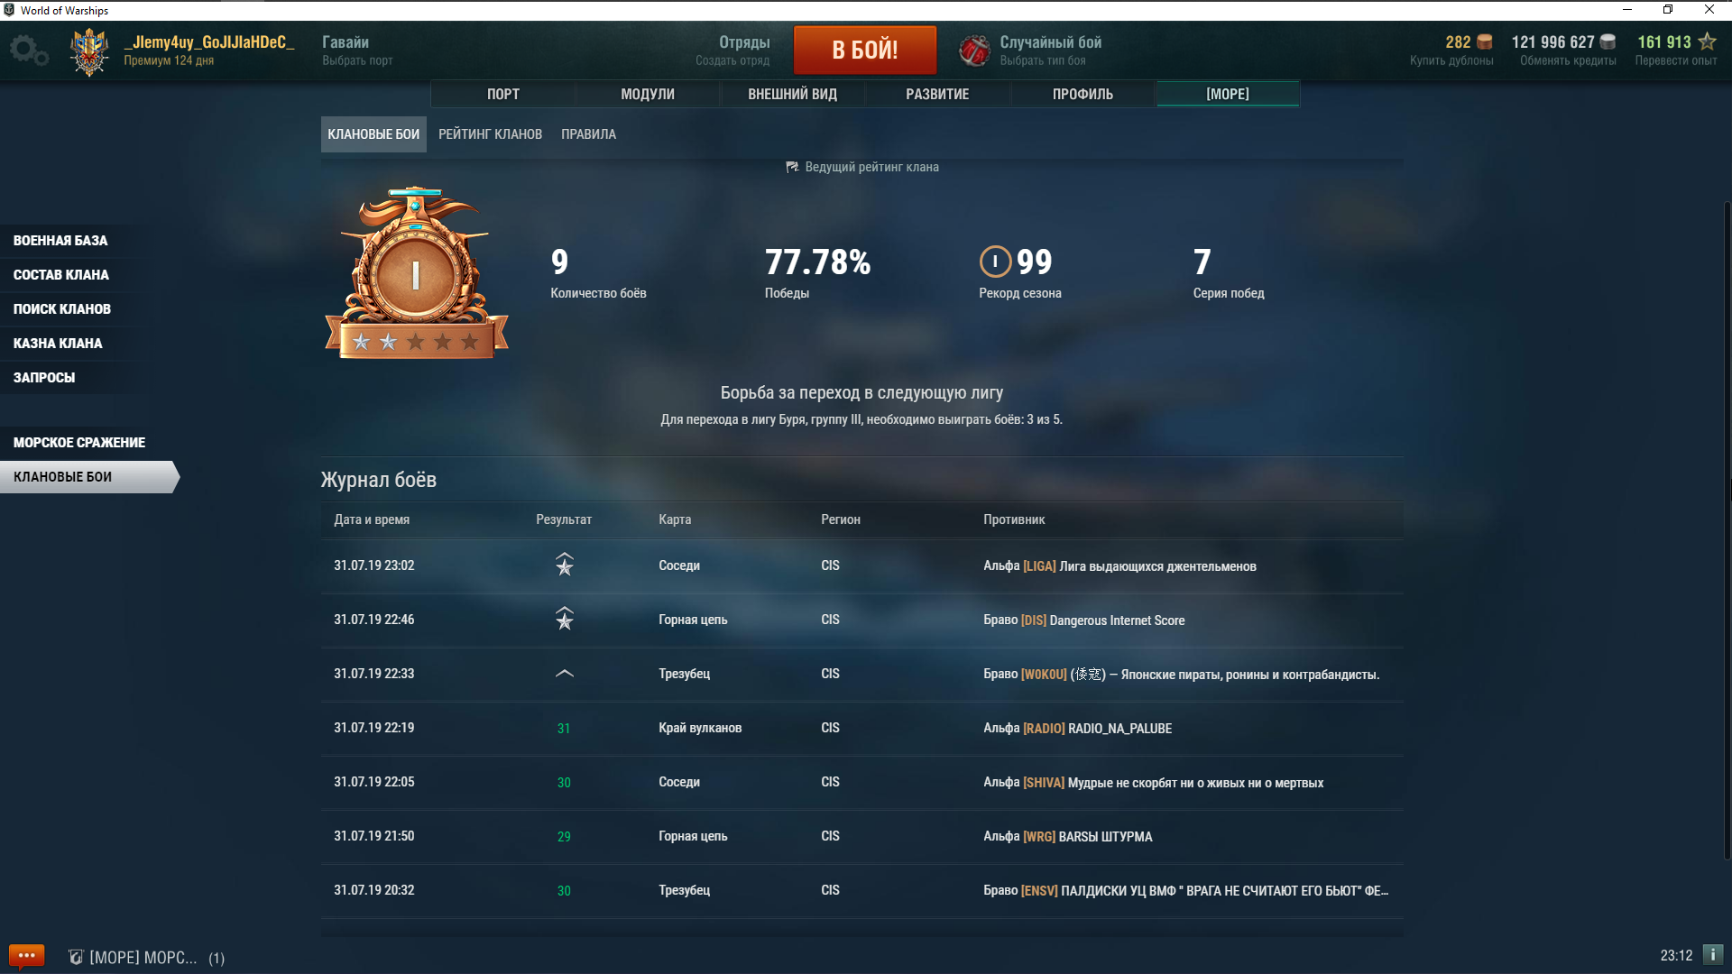Open the [MOPE] clan chat channel

[143, 958]
